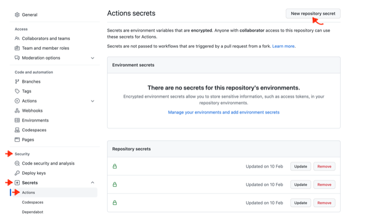Click the Tags tag icon
The image size is (386, 219).
point(17,91)
